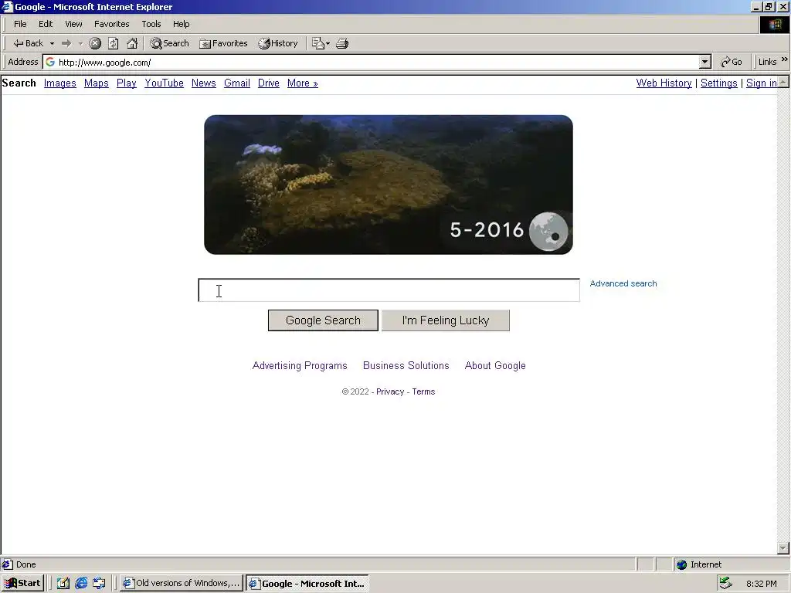Screen dimensions: 791x593
Task: Open the YouTube link
Action: [x=164, y=83]
